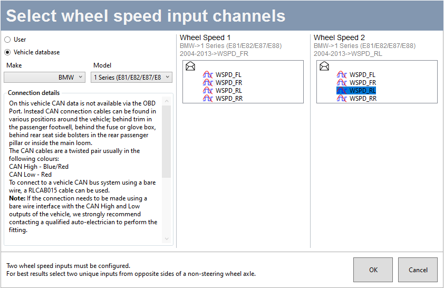444x288 pixels.
Task: Open the Model dropdown showing 1 Series
Action: pyautogui.click(x=132, y=78)
